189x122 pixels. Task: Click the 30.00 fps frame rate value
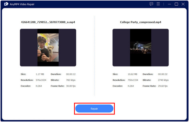tap(71, 86)
